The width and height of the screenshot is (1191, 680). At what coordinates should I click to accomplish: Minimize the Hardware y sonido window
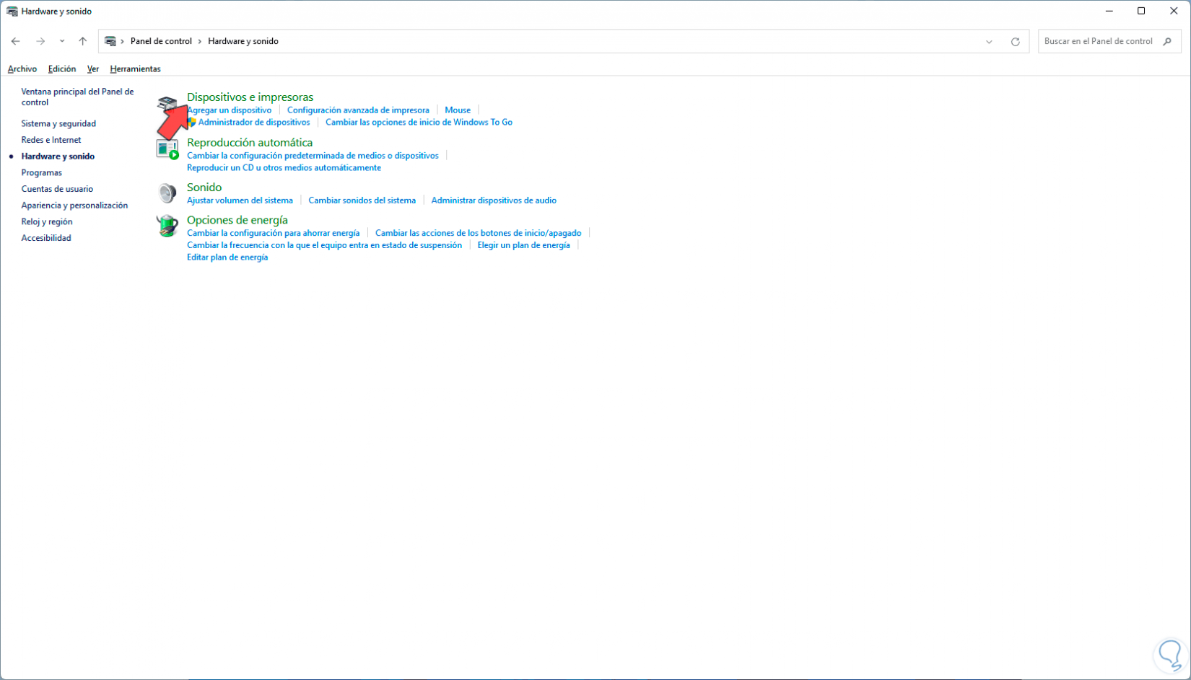pyautogui.click(x=1109, y=11)
